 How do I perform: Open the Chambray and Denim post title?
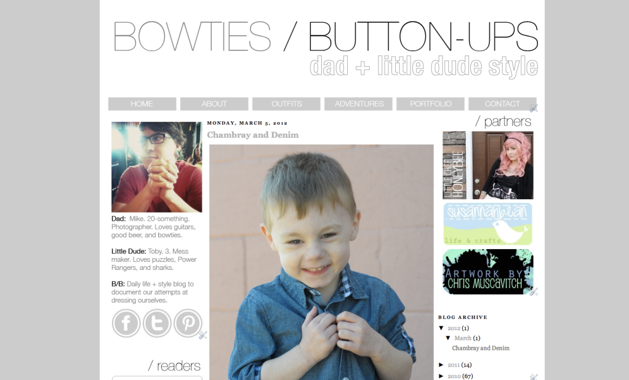253,135
